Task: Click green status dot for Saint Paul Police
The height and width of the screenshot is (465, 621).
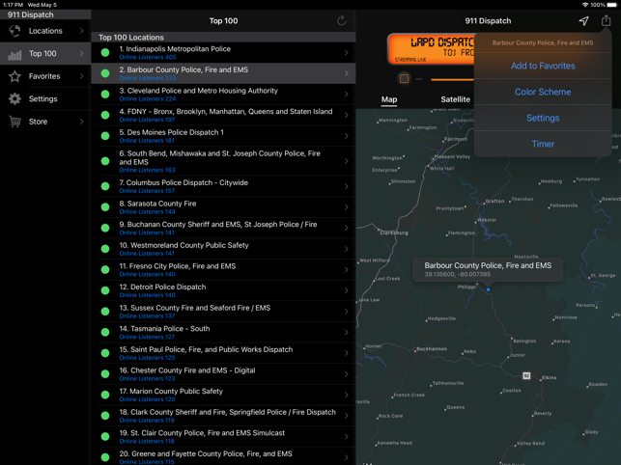Action: tap(105, 353)
